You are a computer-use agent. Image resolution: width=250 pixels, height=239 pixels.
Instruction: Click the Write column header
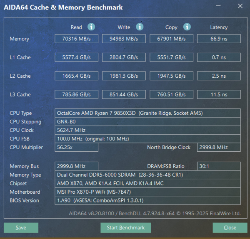(124, 27)
